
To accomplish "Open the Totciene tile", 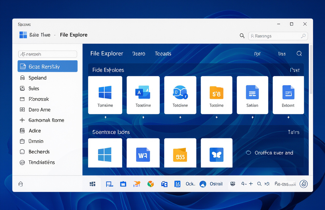I will [180, 95].
